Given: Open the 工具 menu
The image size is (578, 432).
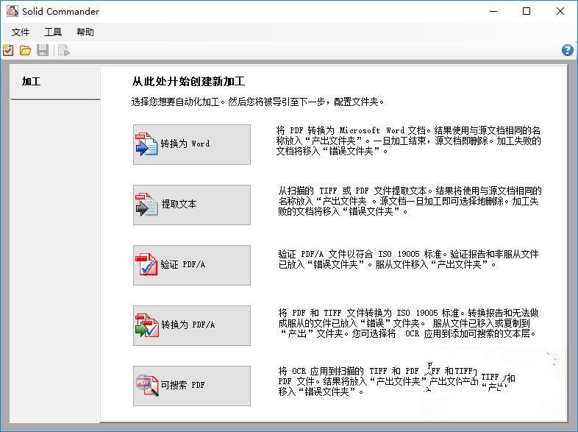Looking at the screenshot, I should point(53,32).
